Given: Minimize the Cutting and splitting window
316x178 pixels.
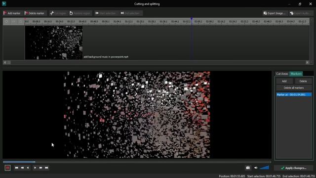Looking at the screenshot, I should [289, 4].
